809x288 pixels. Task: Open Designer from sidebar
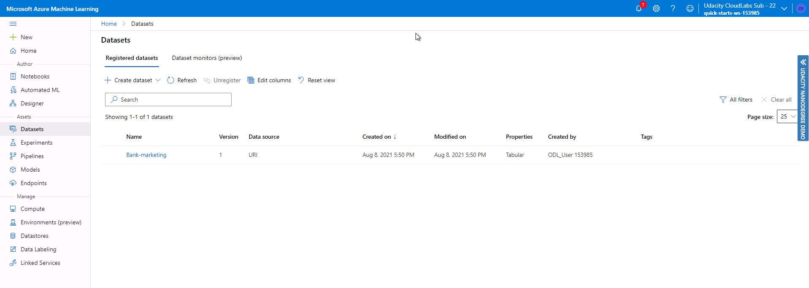[x=32, y=103]
